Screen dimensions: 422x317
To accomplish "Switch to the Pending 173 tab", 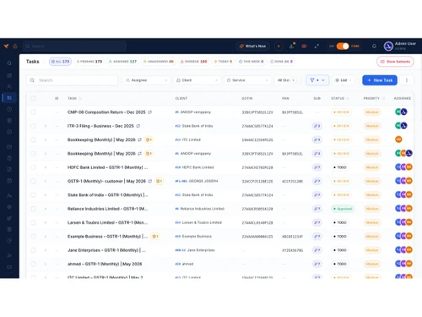I will [x=89, y=62].
